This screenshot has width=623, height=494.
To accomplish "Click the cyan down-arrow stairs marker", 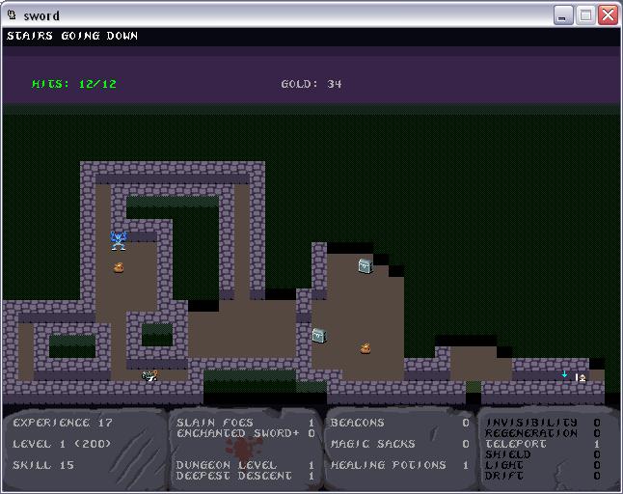I will (x=564, y=374).
